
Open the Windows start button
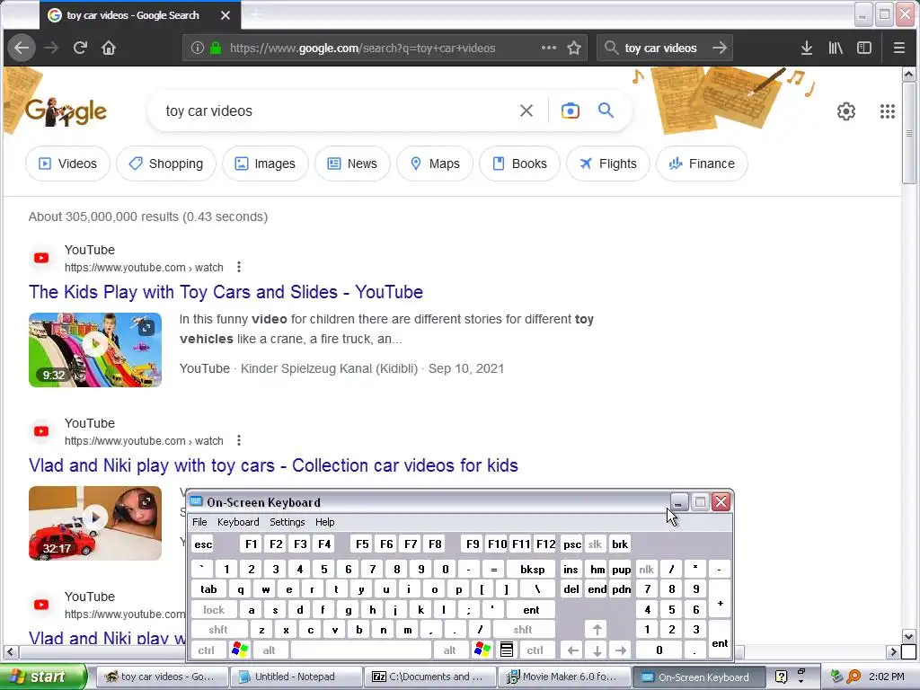point(43,677)
